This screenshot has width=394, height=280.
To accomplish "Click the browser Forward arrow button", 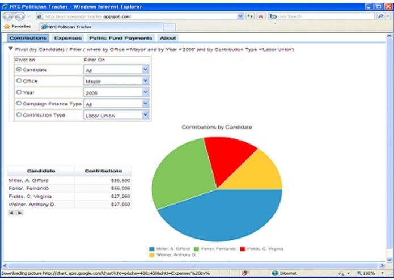I will pyautogui.click(x=20, y=16).
